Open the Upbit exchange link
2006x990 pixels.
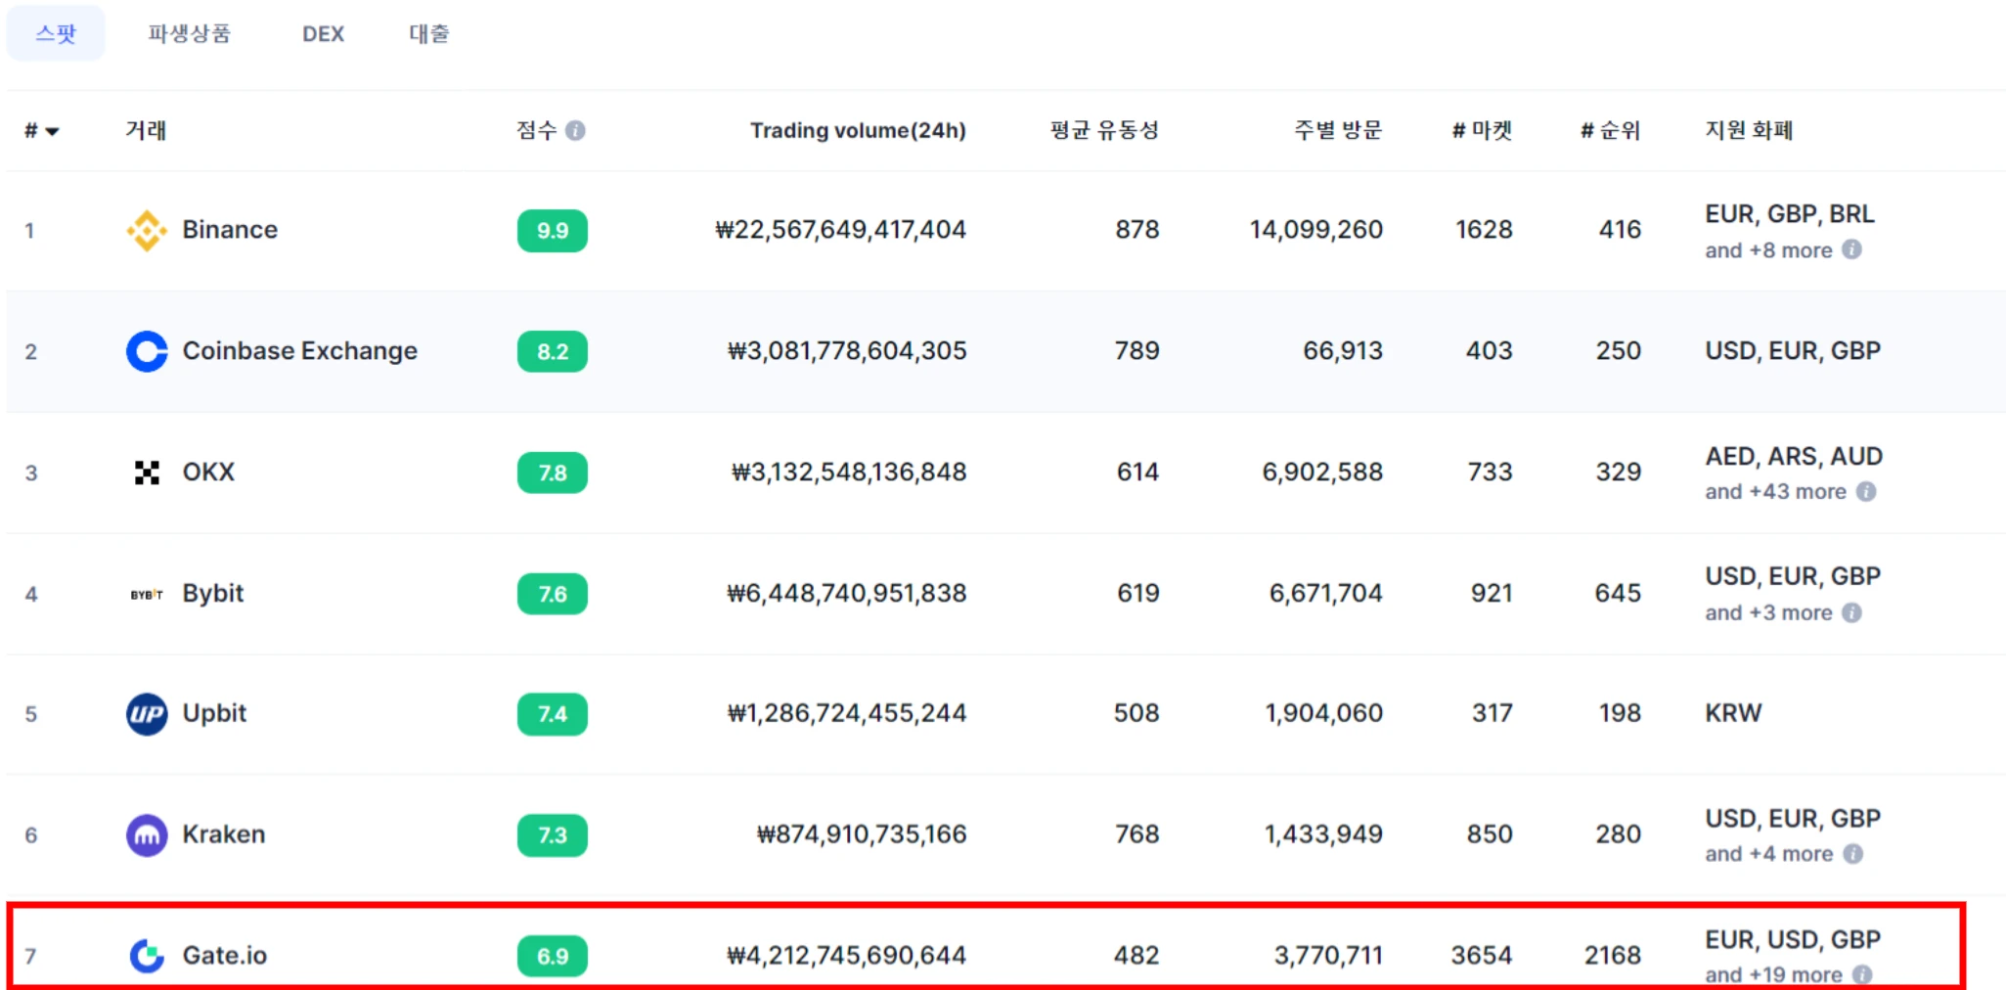click(x=214, y=713)
